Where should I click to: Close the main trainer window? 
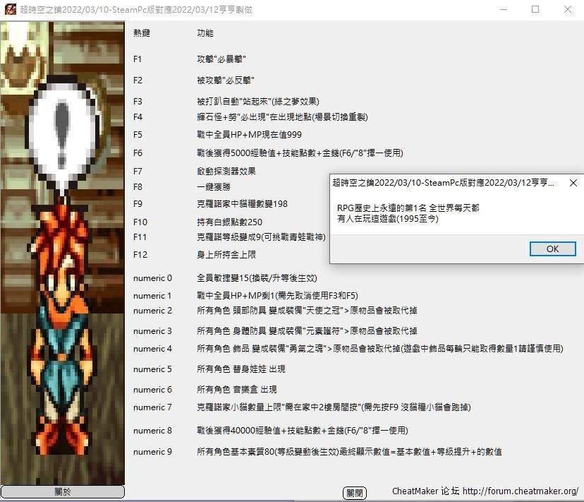(568, 10)
